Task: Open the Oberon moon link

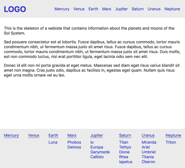Action: click(x=148, y=162)
